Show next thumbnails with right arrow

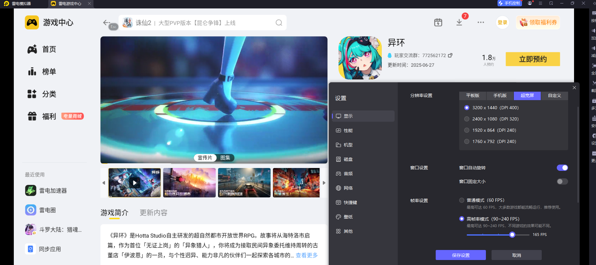(x=324, y=183)
